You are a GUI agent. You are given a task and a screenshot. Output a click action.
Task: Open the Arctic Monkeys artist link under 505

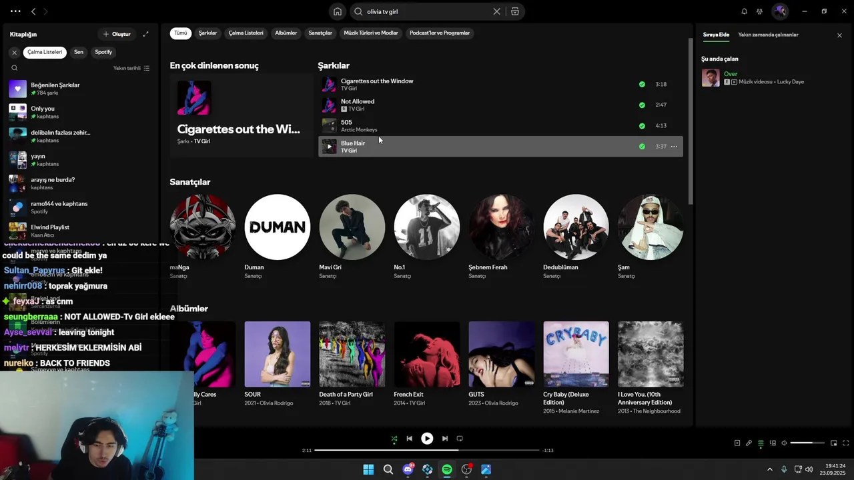(359, 130)
